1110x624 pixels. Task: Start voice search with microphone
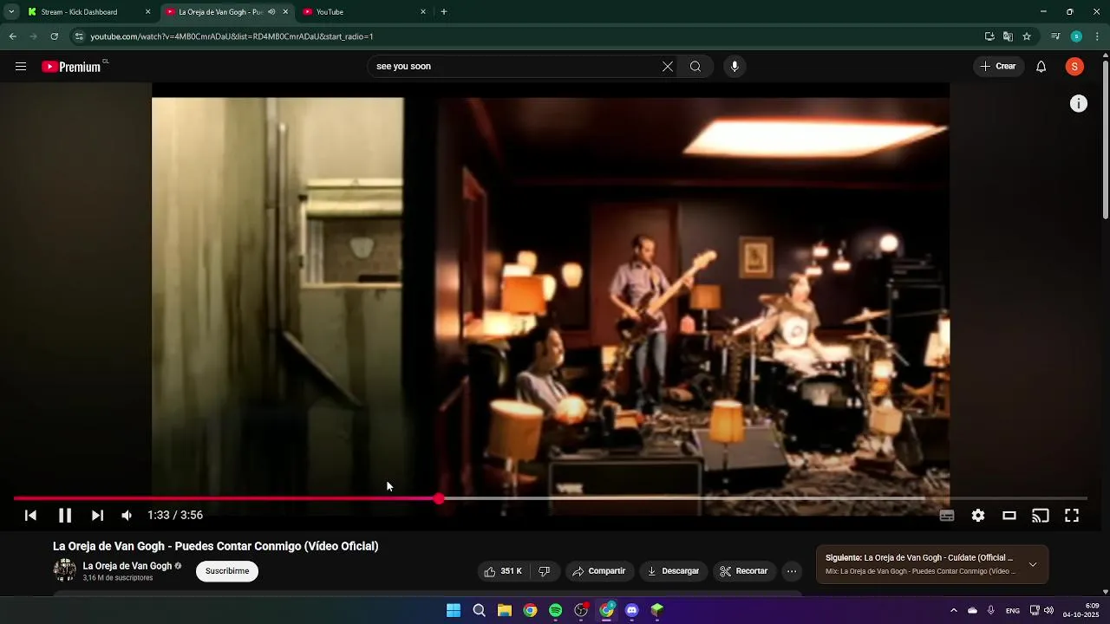coord(735,67)
